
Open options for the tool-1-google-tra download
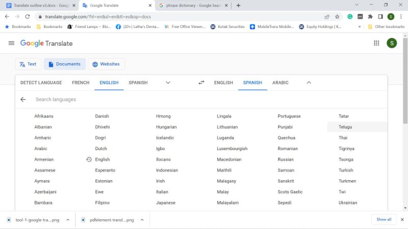pyautogui.click(x=68, y=220)
